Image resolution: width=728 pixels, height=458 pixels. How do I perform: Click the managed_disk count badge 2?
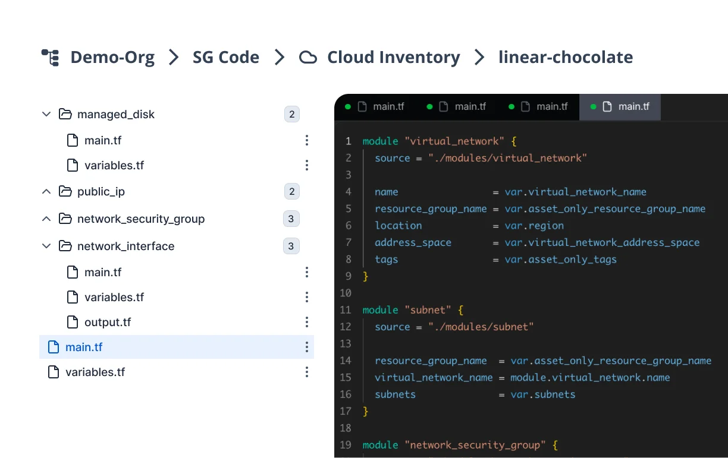[x=291, y=114]
